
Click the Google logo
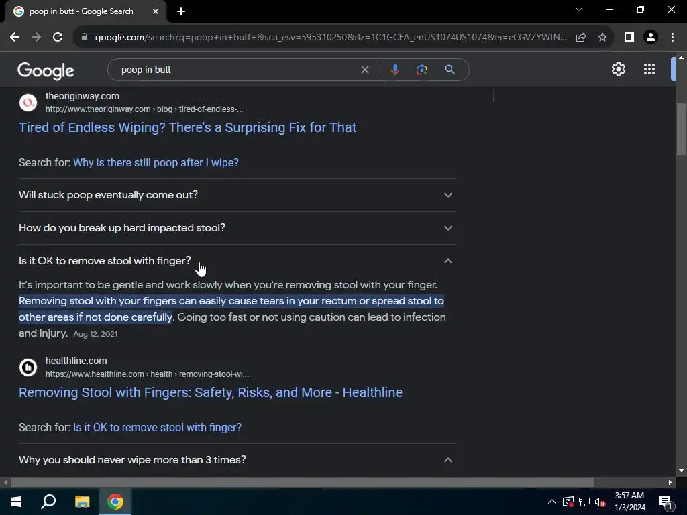point(46,71)
